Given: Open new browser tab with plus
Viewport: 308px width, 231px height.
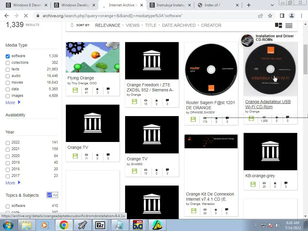Looking at the screenshot, I should (x=249, y=5).
